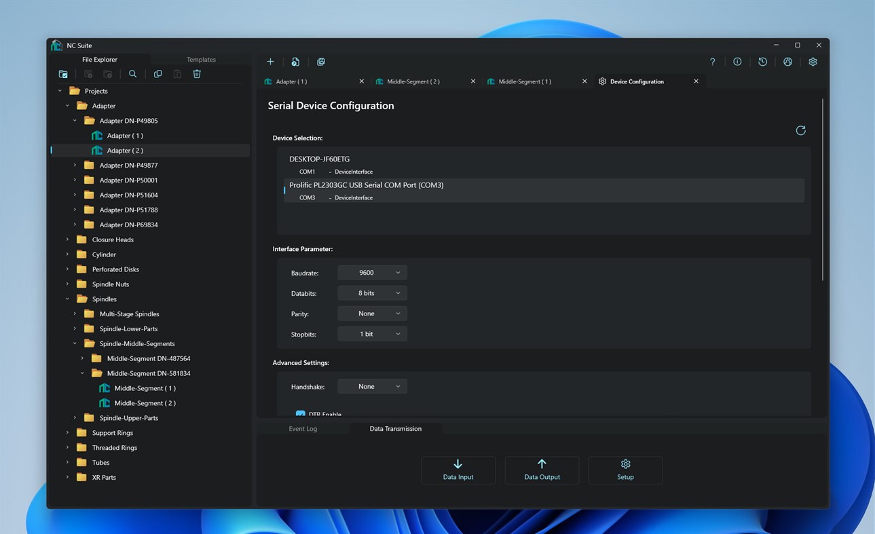Switch to the Event Log tab
The height and width of the screenshot is (534, 875).
pos(303,429)
